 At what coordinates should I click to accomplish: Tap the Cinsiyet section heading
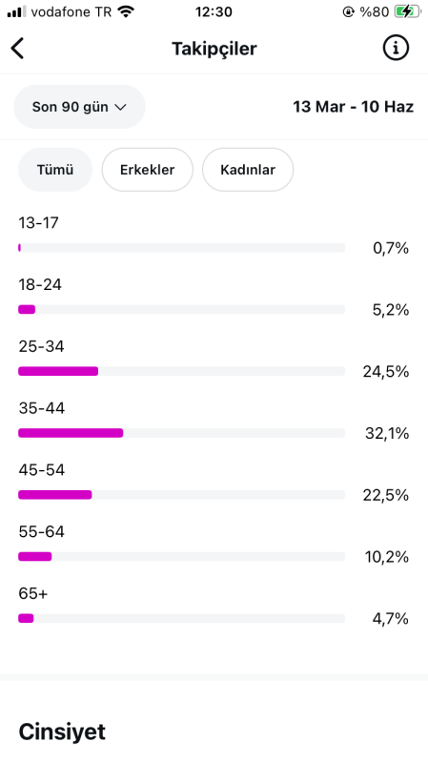[x=62, y=732]
